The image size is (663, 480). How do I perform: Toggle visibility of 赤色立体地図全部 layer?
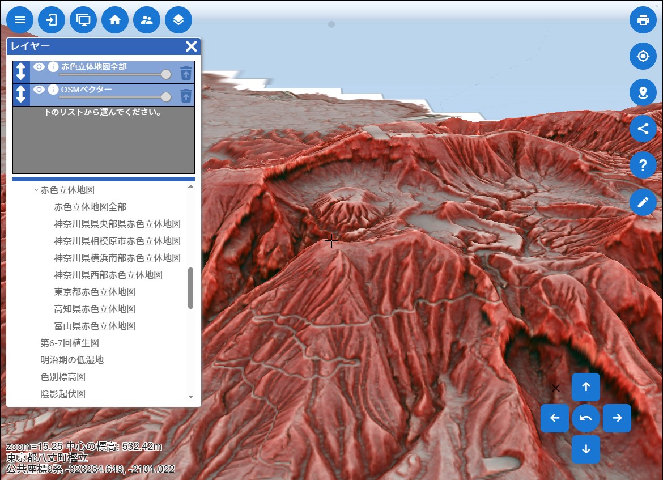(x=39, y=67)
